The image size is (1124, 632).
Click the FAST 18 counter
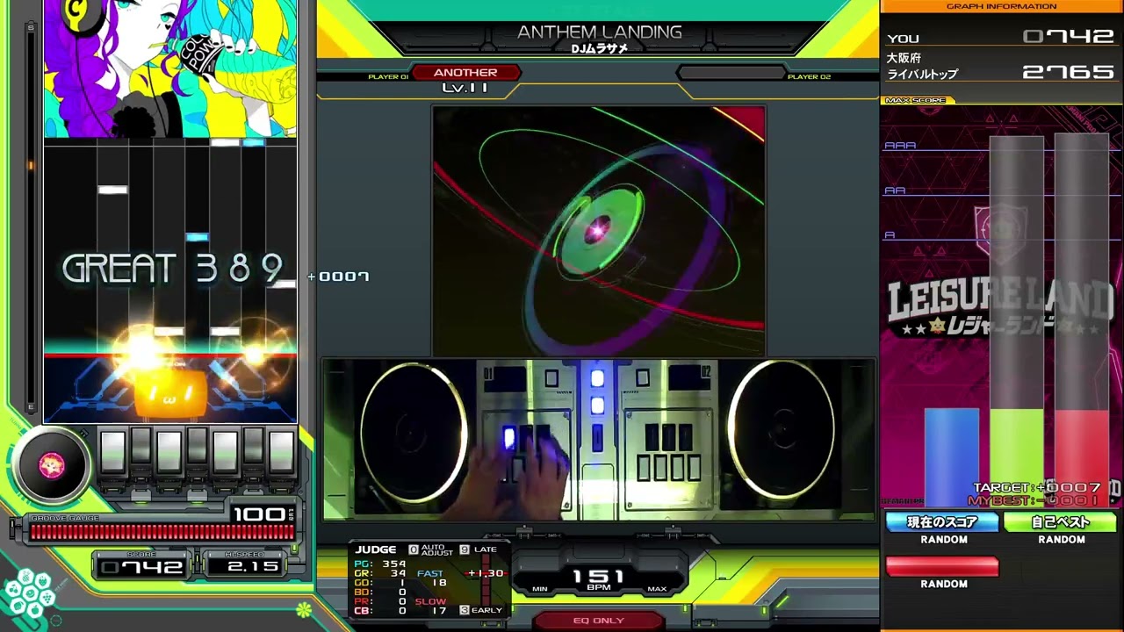[431, 578]
